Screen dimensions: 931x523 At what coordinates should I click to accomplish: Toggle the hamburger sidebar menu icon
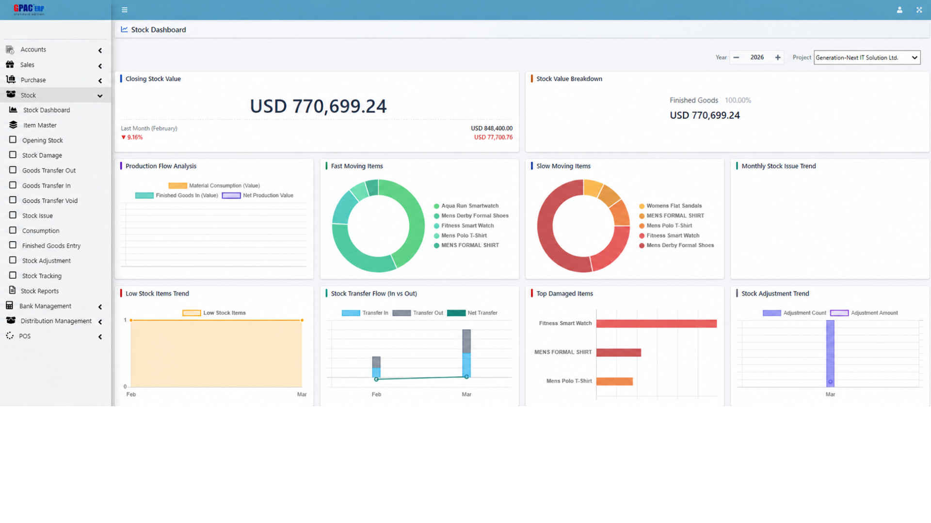click(x=125, y=10)
